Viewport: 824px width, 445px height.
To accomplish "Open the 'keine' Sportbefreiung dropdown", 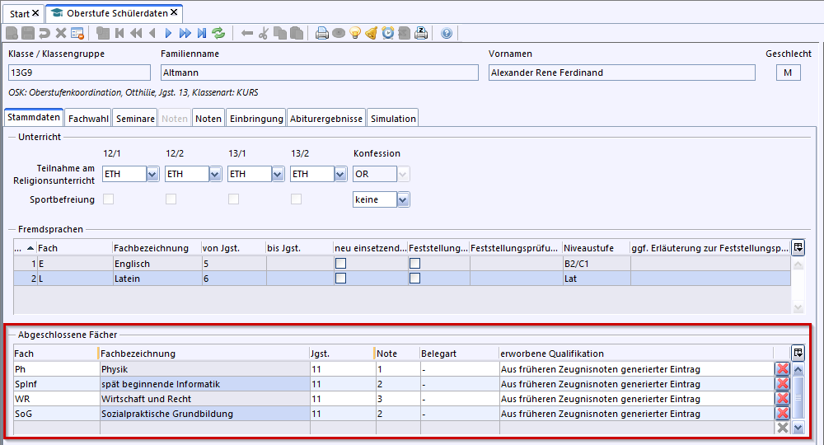I will coord(402,199).
